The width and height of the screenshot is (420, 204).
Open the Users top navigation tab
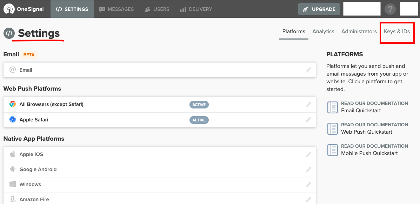157,9
